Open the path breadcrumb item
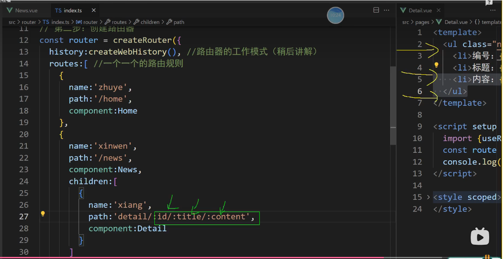The height and width of the screenshot is (259, 503). coord(175,22)
